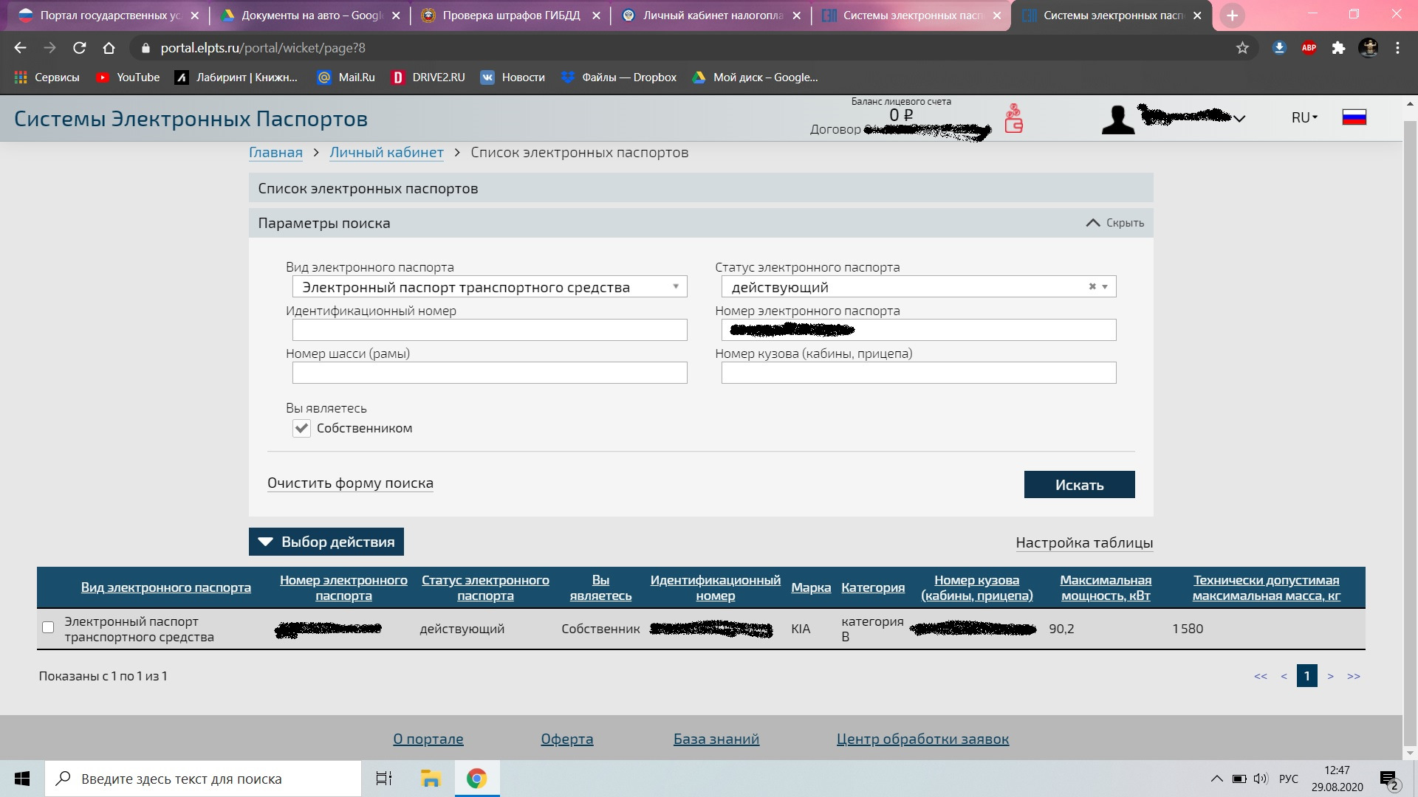Click the Номер шасси (рамы) input field
The width and height of the screenshot is (1418, 797).
click(x=490, y=373)
